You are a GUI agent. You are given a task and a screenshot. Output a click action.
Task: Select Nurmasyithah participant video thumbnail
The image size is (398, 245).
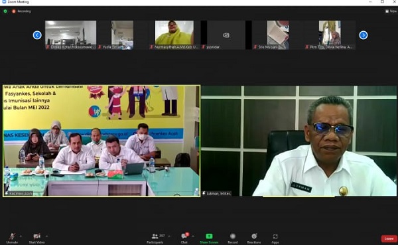pos(174,35)
